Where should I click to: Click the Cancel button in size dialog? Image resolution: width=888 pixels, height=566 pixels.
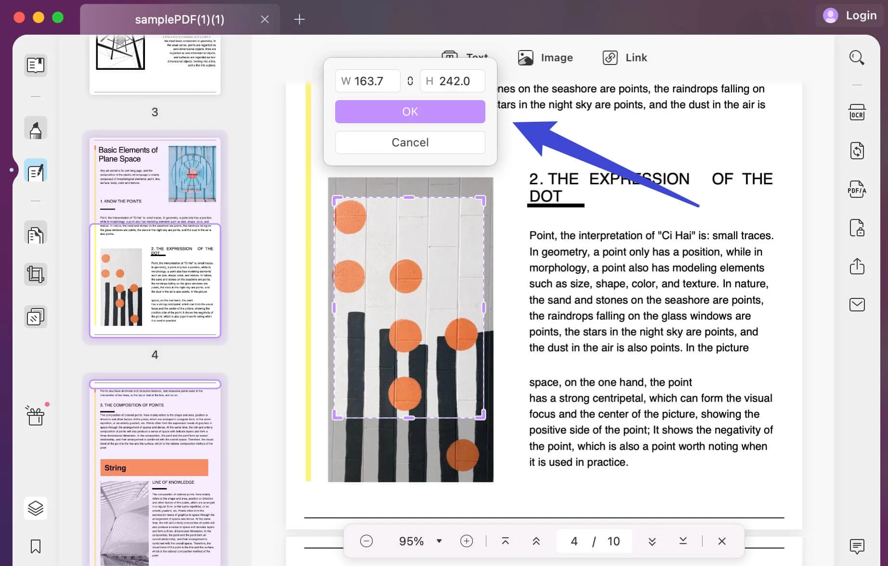tap(410, 142)
